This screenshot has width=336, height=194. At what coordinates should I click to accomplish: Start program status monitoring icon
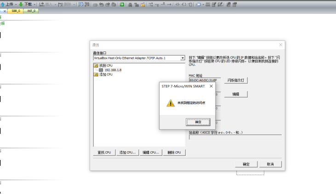(81, 4)
